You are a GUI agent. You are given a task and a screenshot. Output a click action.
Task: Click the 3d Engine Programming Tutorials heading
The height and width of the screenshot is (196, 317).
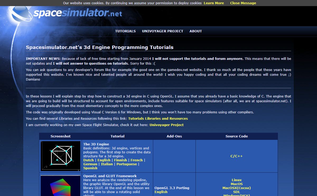click(x=100, y=47)
